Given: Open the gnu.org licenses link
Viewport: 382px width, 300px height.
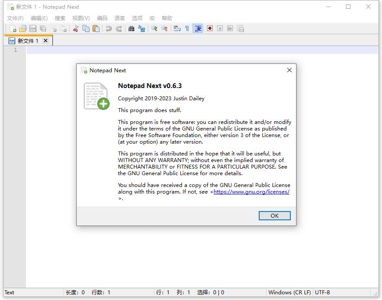Looking at the screenshot, I should (251, 192).
